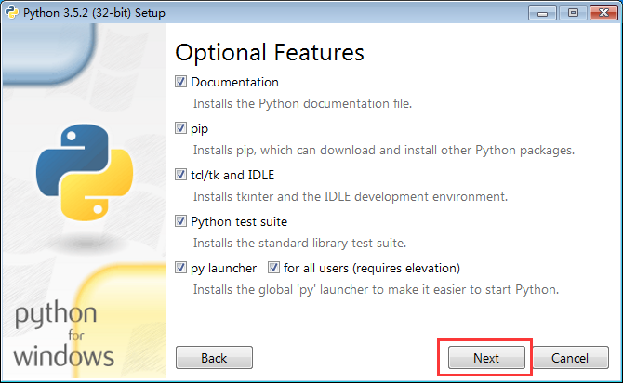623x383 pixels.
Task: Proceed with the Next button
Action: 486,358
